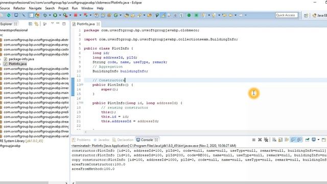327x184 pixels.
Task: Click the Quick Access search field
Action: pyautogui.click(x=287, y=15)
